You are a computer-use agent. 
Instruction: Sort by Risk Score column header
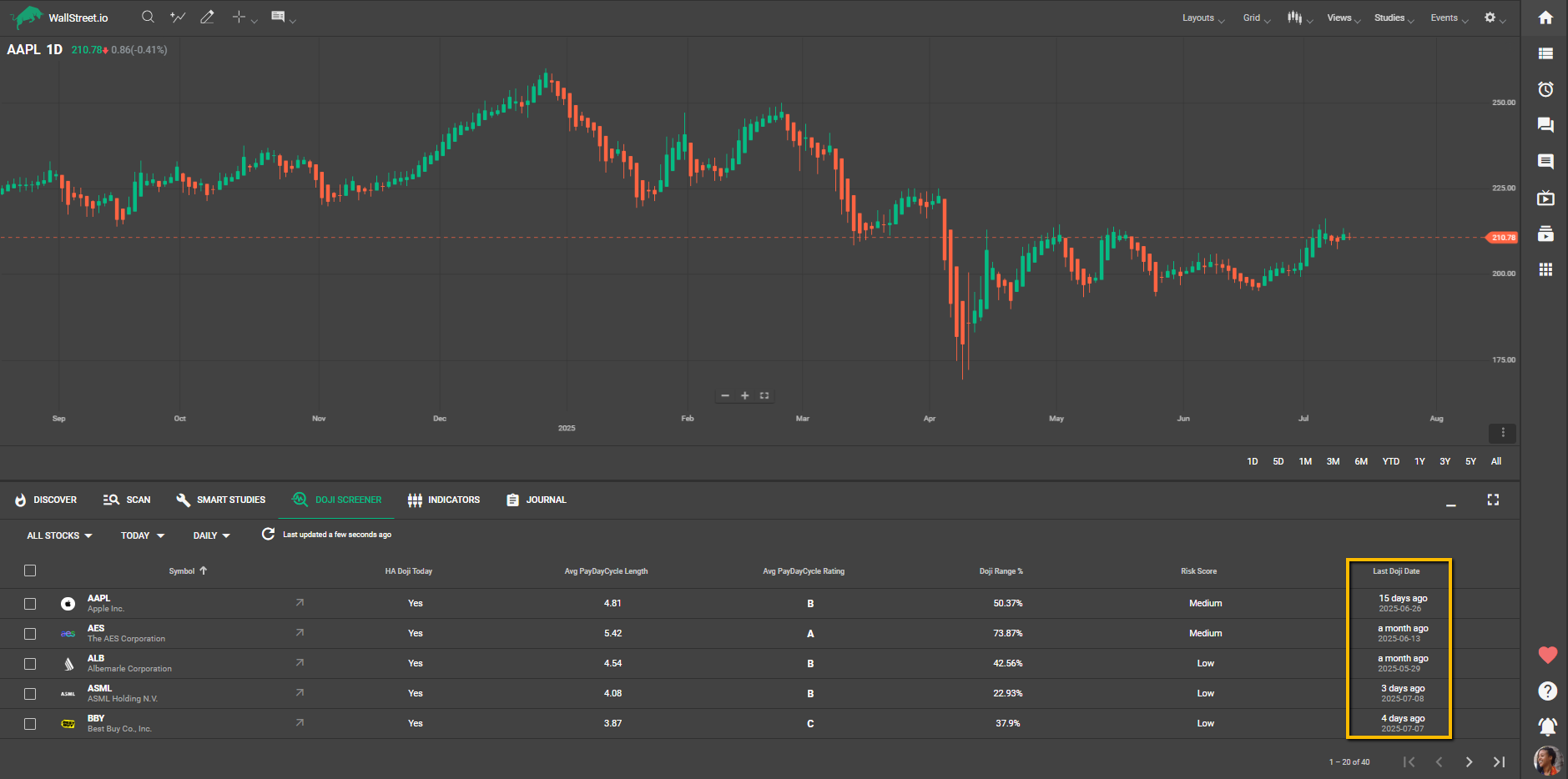(x=1198, y=571)
